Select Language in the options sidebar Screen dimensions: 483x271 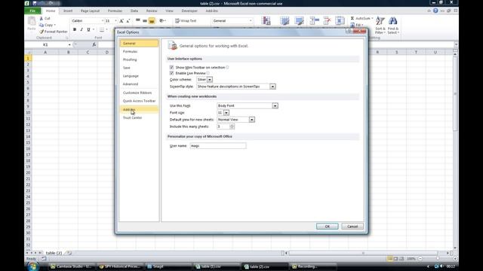139,76
